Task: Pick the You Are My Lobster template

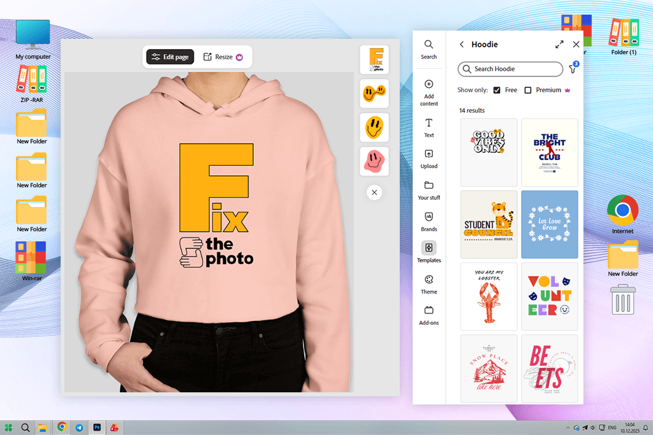Action: [488, 297]
